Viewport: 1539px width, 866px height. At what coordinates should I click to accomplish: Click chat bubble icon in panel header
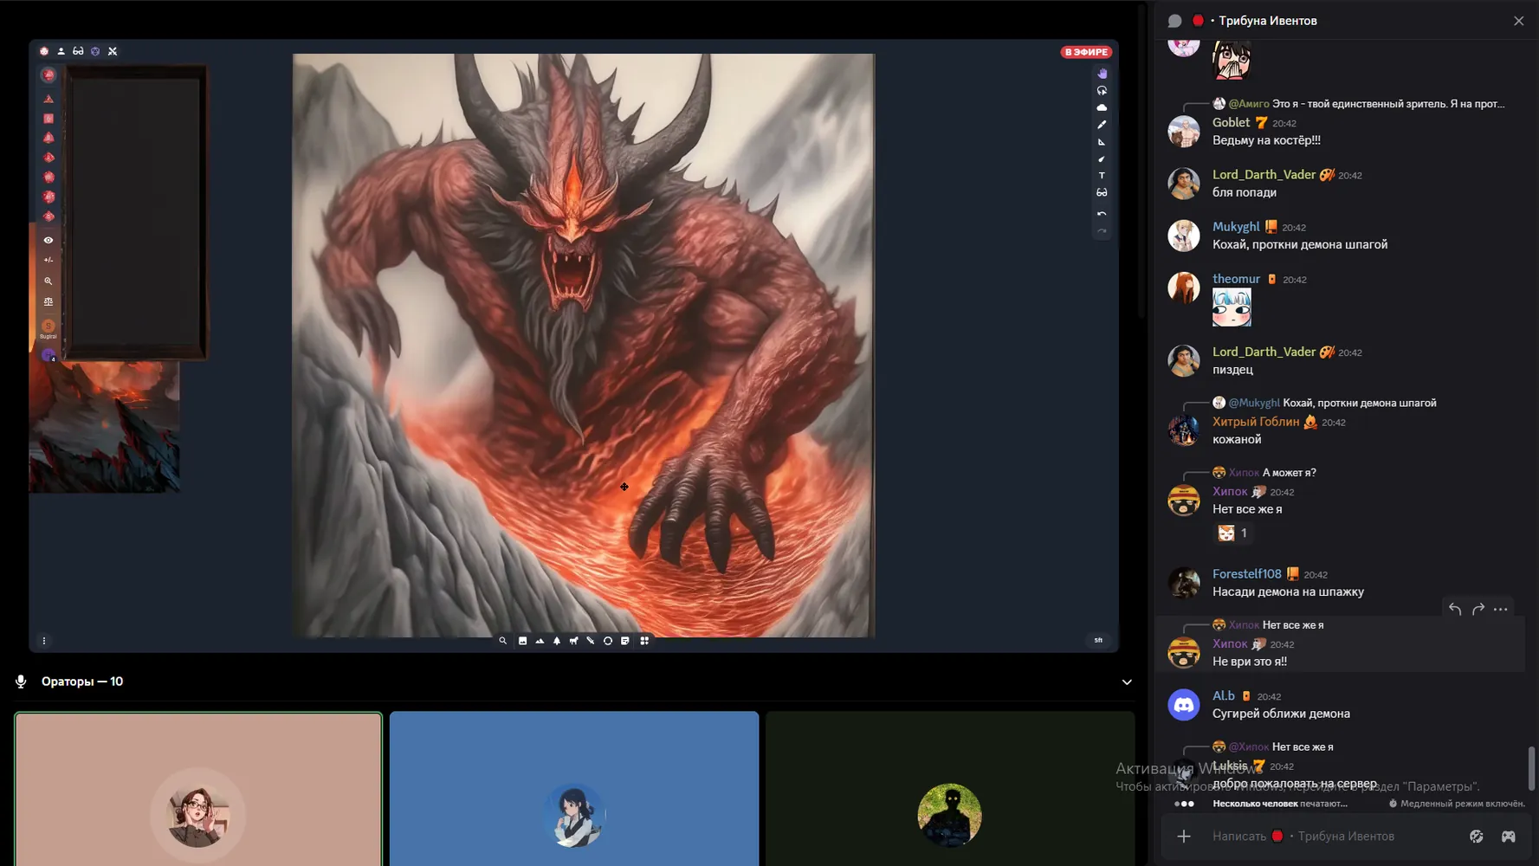(1174, 21)
